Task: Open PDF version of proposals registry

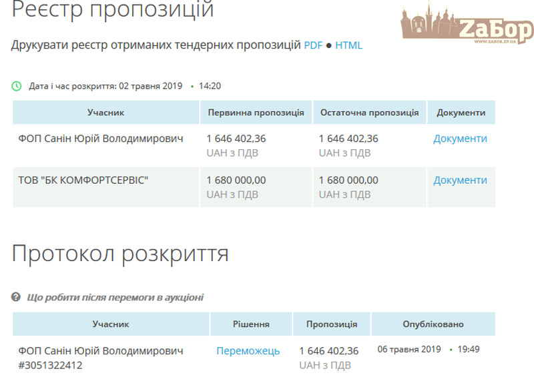Action: 313,45
